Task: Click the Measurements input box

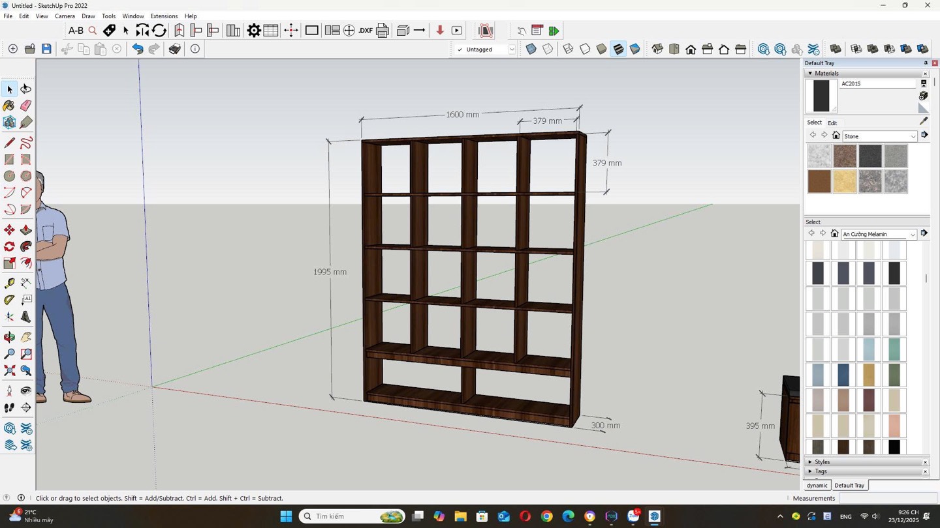Action: click(888, 499)
